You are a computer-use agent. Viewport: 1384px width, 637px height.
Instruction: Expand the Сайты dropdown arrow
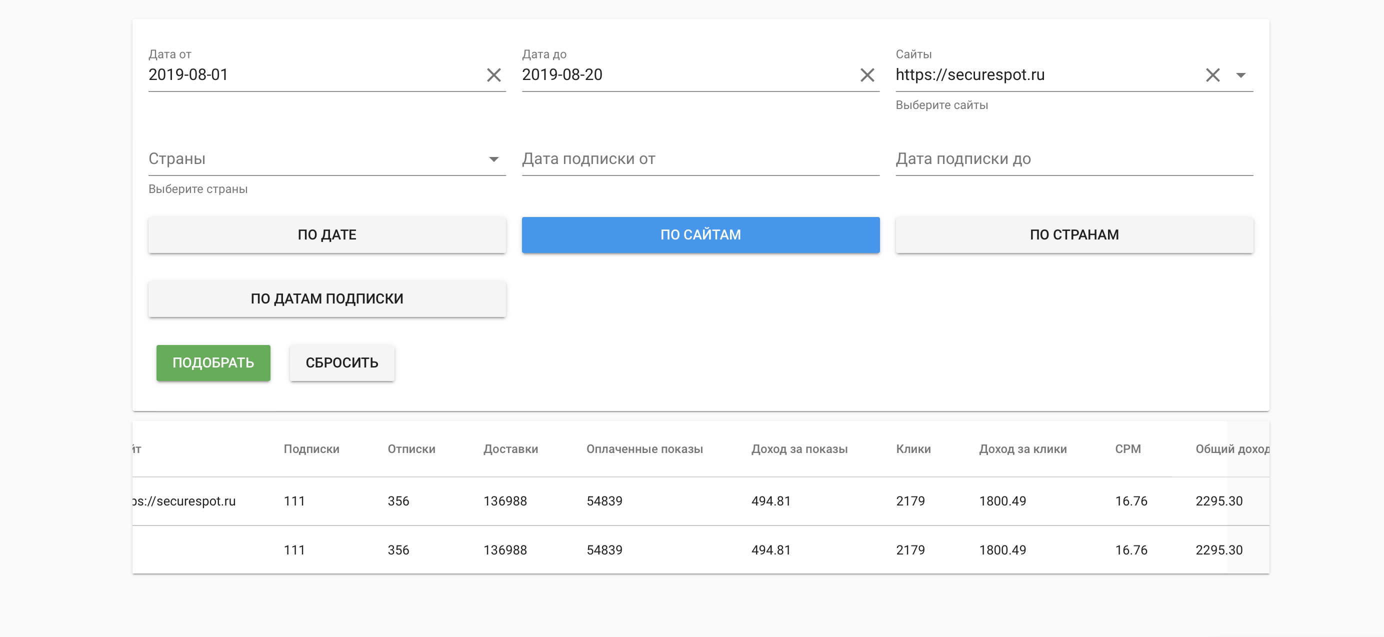pos(1240,74)
